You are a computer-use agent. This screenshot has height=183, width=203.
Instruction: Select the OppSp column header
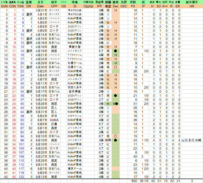coord(88,6)
